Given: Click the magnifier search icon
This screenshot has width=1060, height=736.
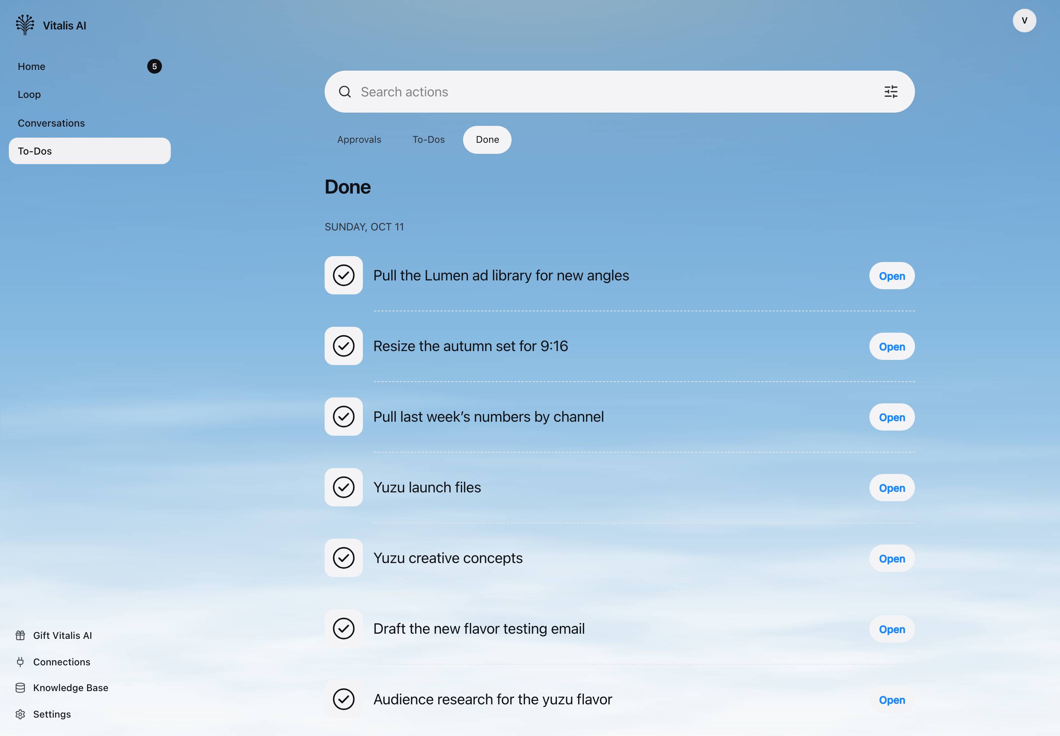Looking at the screenshot, I should click(x=344, y=92).
